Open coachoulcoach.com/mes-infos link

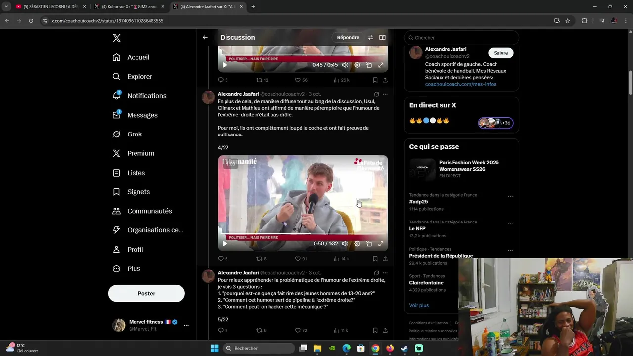(x=460, y=84)
